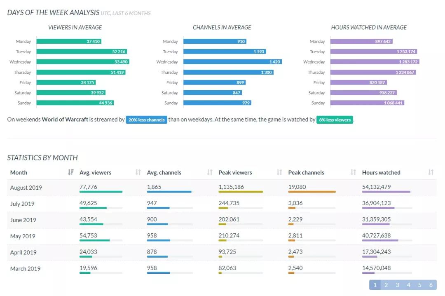
Task: Select the Monday viewers bar 37 410
Action: 69,41
